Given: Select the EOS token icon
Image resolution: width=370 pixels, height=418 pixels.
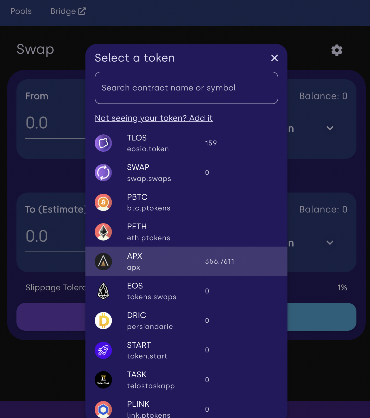Looking at the screenshot, I should pos(103,291).
